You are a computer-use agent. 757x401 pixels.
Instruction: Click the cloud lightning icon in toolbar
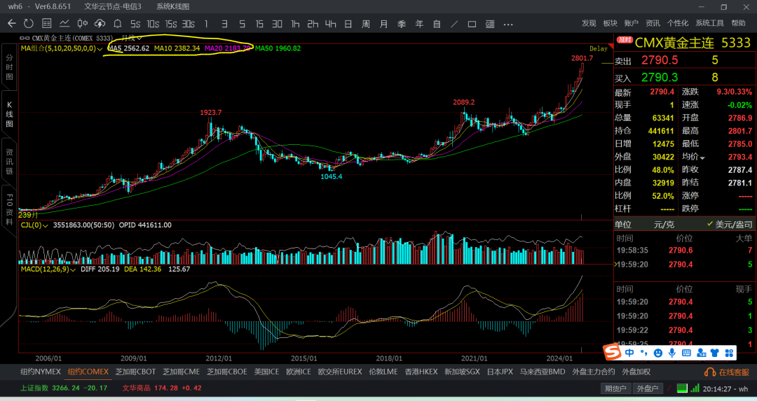coord(100,24)
